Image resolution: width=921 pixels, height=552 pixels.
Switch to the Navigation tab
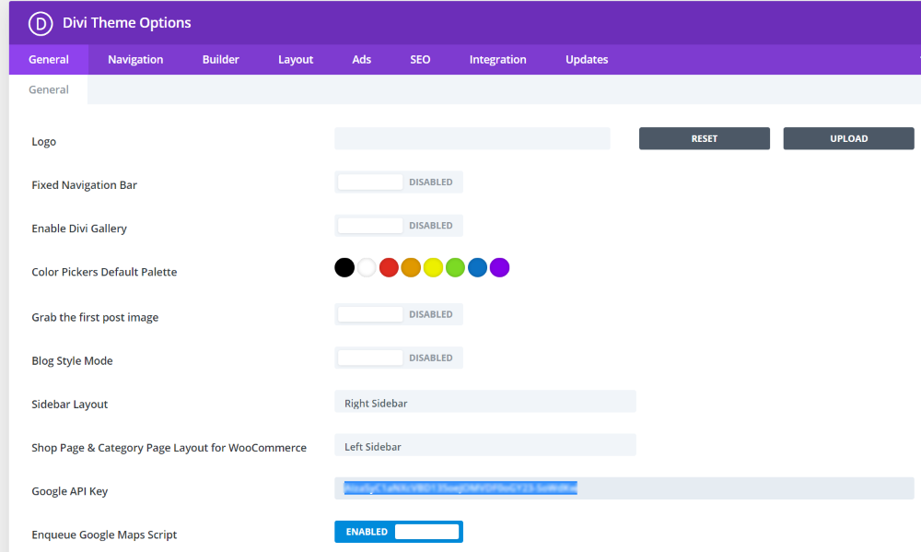[135, 59]
